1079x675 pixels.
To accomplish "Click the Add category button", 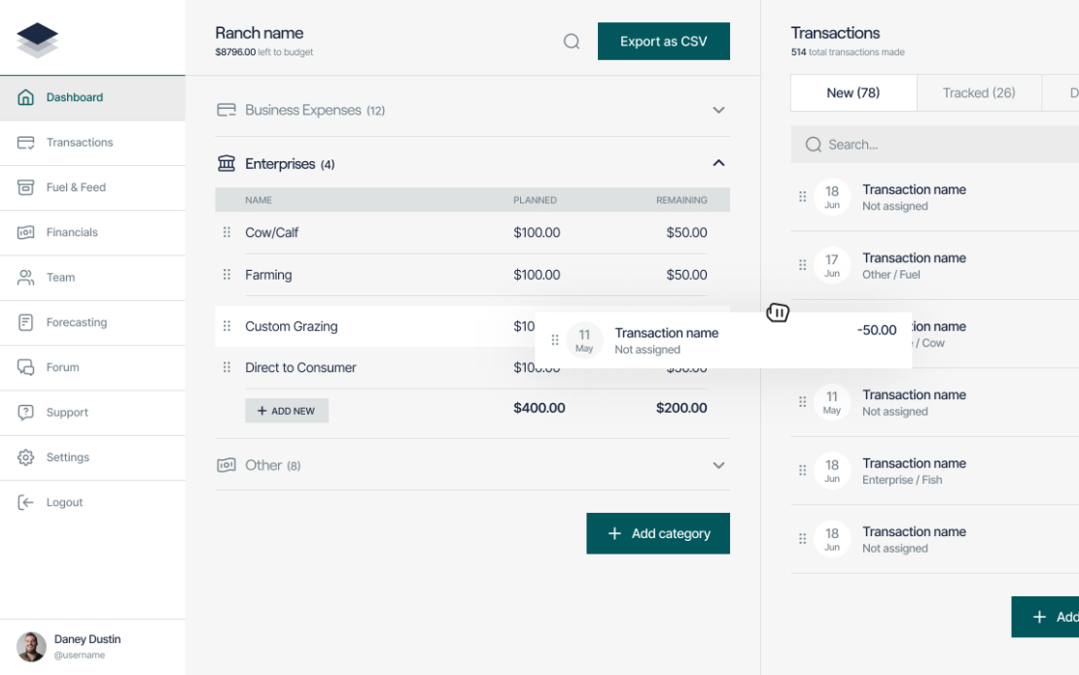I will tap(658, 533).
